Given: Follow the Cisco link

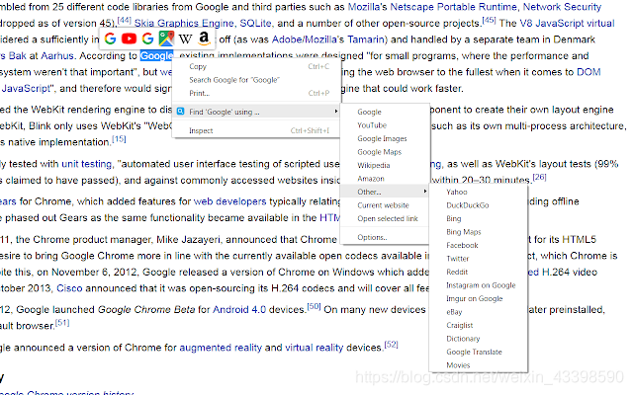Looking at the screenshot, I should [x=69, y=288].
